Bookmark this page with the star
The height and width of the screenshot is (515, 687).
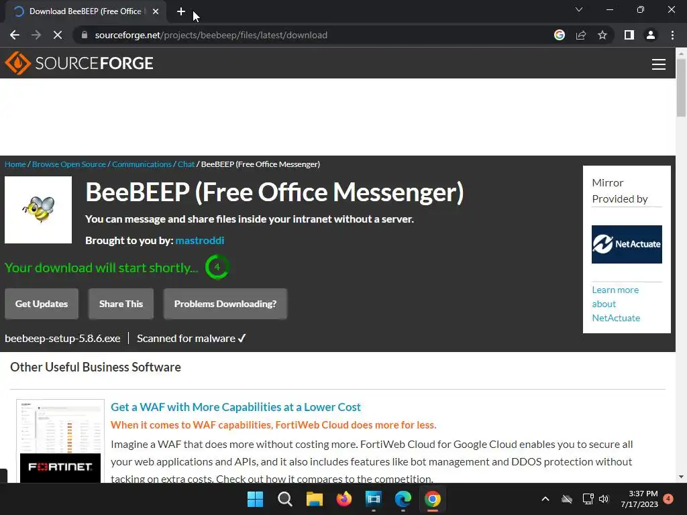[x=602, y=35]
